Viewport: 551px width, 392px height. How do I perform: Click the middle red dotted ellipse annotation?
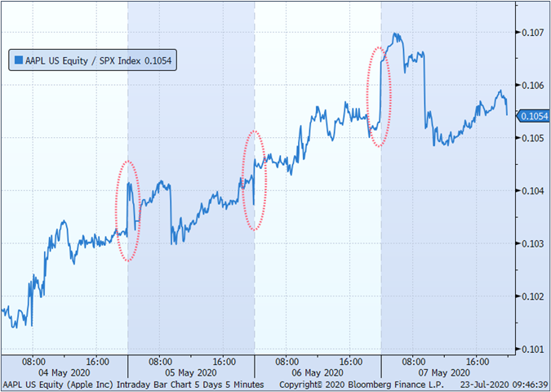(x=255, y=180)
